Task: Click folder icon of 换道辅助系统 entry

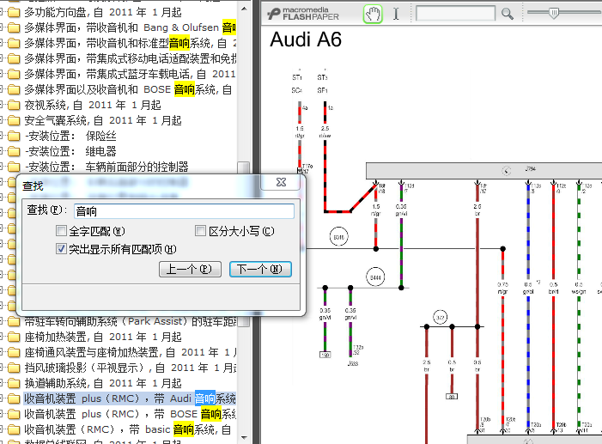Action: 14,383
